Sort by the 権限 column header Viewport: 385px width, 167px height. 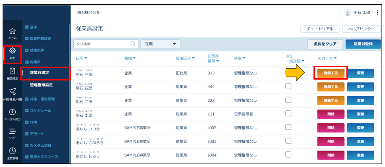(240, 58)
